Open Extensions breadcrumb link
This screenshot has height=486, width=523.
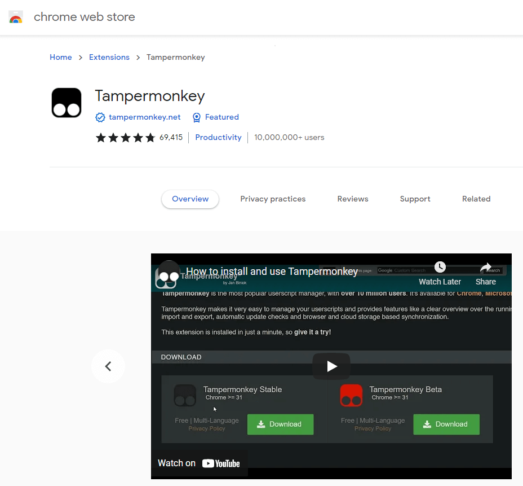[x=109, y=57]
